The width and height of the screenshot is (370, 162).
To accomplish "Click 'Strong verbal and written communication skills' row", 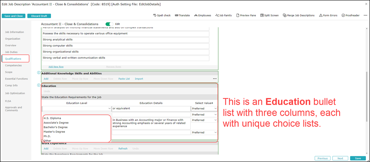I will (126, 58).
